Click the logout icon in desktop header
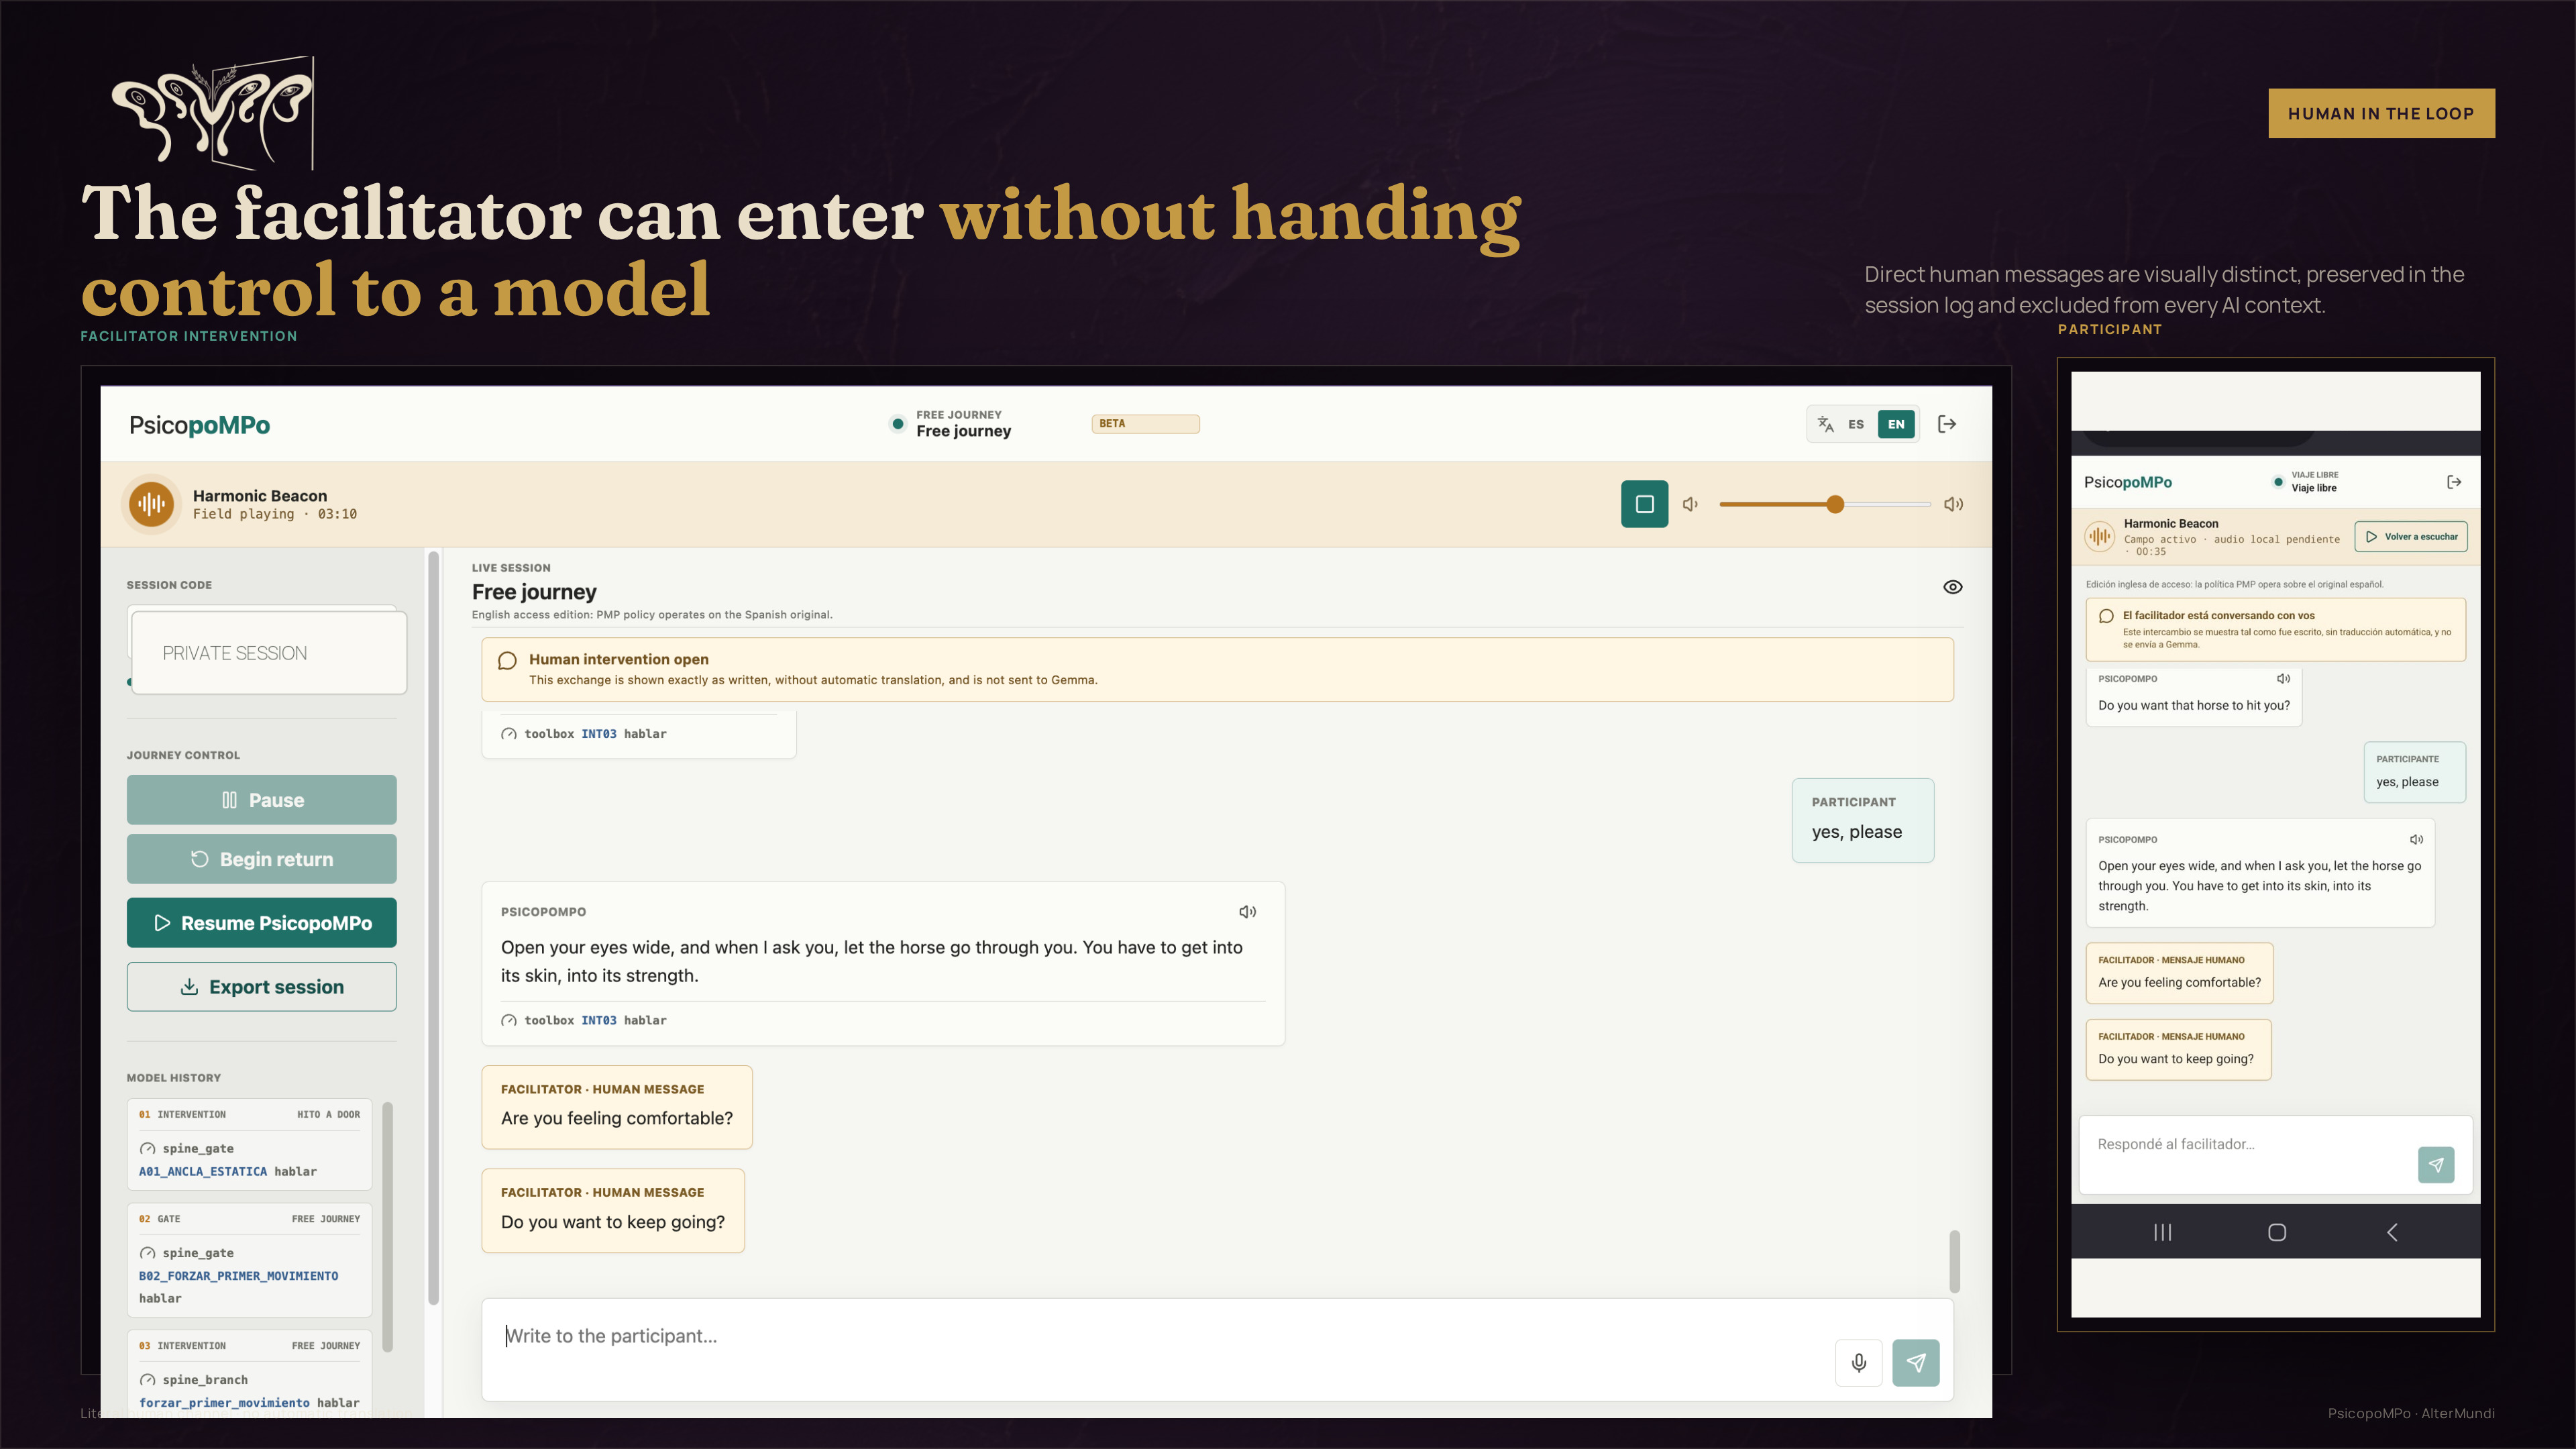Viewport: 2576px width, 1449px height. (x=1947, y=424)
